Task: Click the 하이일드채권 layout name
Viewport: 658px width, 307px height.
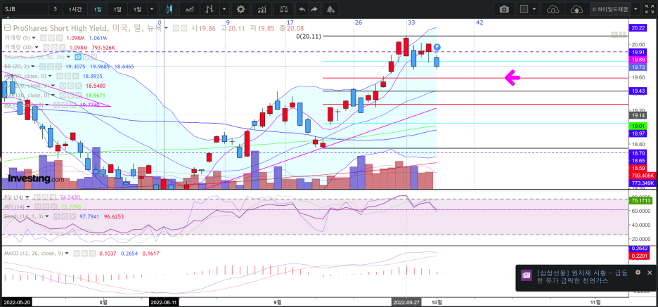Action: (x=609, y=9)
